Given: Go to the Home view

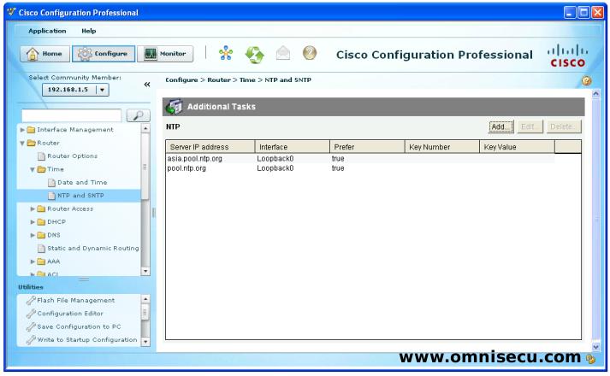Looking at the screenshot, I should click(x=44, y=54).
